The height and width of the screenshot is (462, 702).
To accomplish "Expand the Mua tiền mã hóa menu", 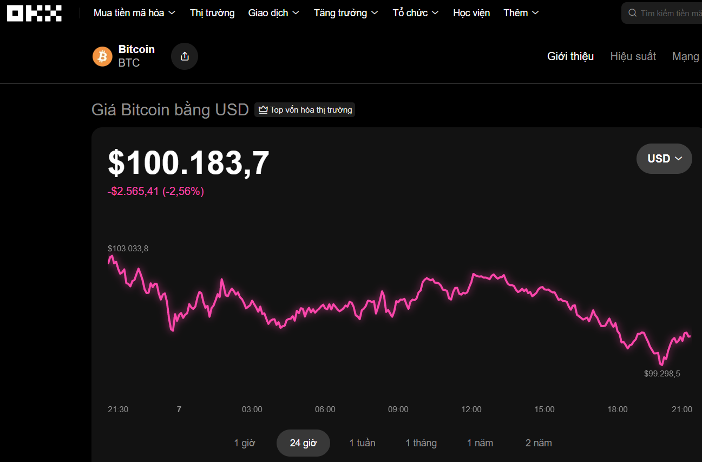I will click(134, 13).
